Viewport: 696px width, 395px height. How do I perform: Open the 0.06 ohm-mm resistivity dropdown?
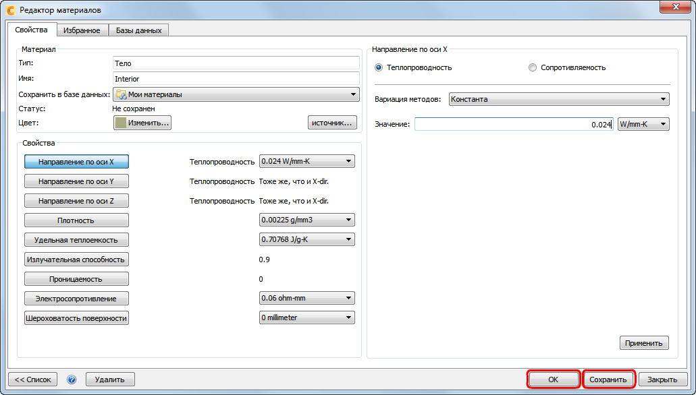click(306, 298)
